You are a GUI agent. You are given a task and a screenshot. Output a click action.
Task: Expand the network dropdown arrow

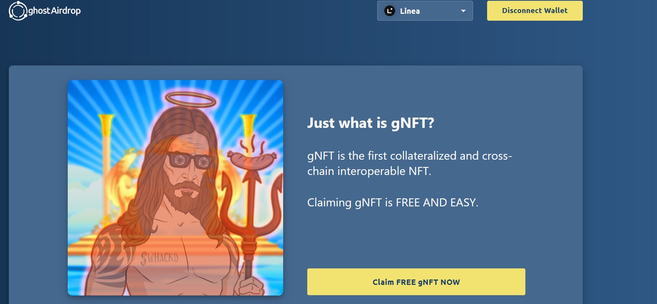point(463,11)
